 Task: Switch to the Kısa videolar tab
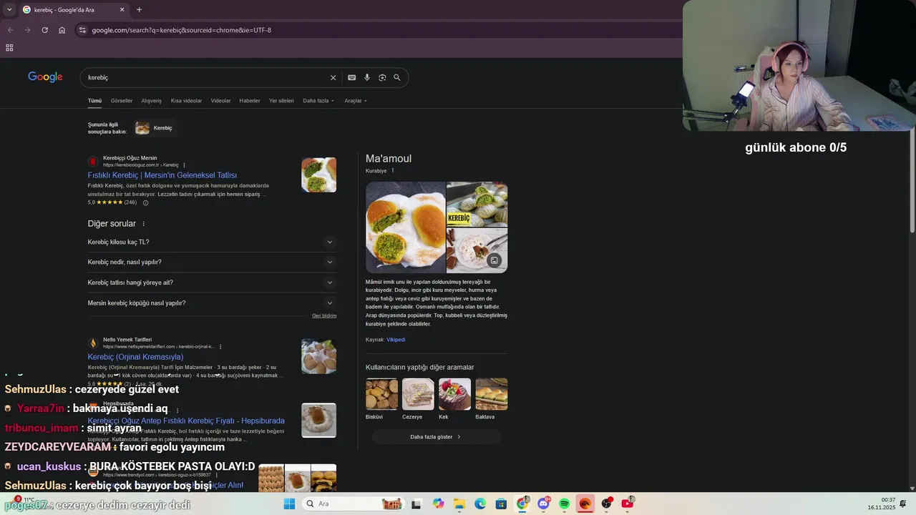click(186, 101)
